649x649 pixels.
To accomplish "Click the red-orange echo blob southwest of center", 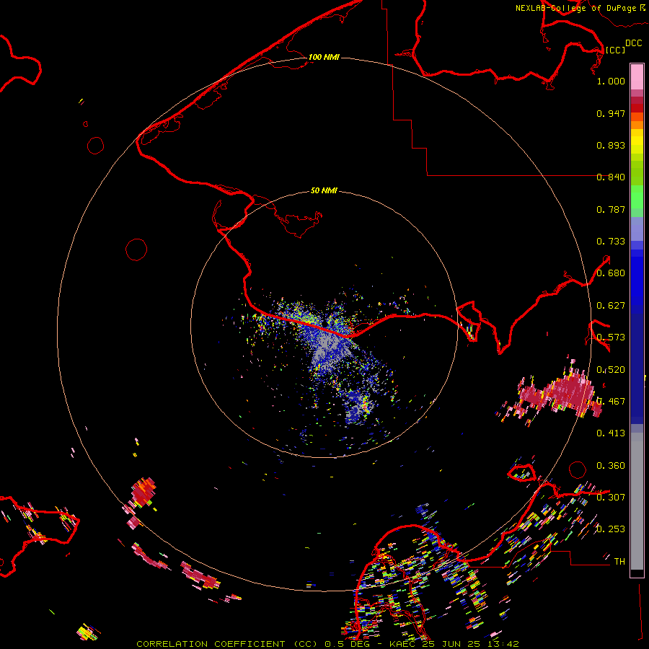I will pos(144,492).
